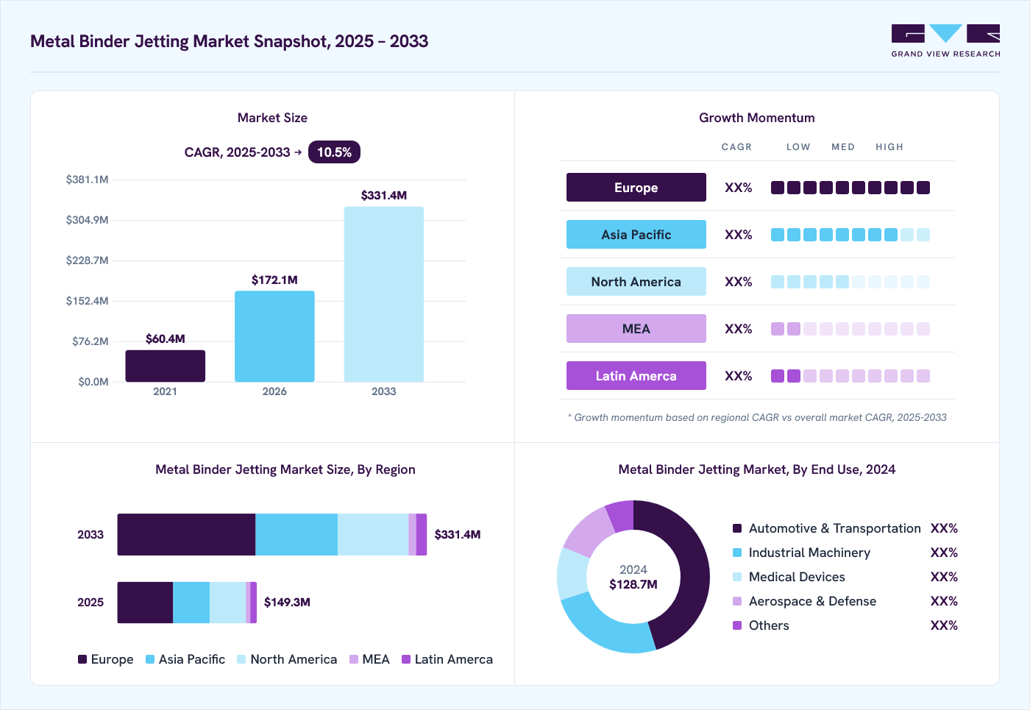
Task: Click the $172.1M label above the 2026 bar
Action: tap(274, 280)
